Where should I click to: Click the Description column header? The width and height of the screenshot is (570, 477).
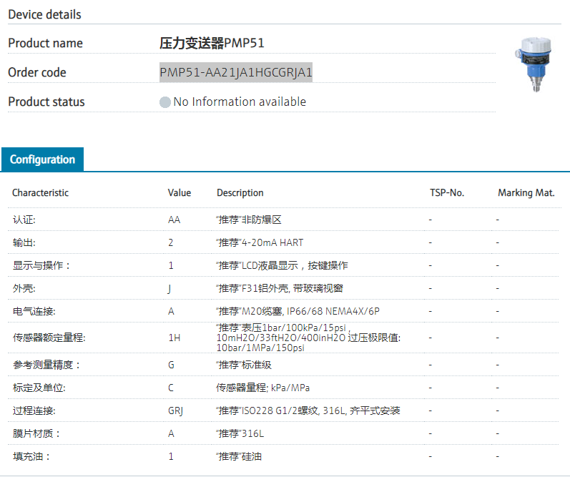240,193
